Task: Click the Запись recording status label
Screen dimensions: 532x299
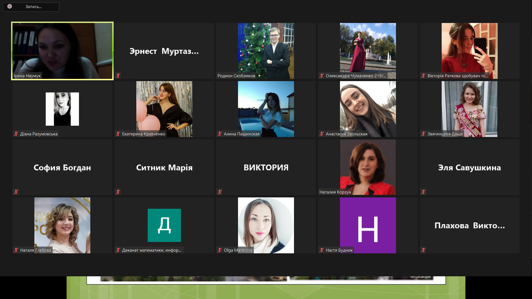Action: 34,7
